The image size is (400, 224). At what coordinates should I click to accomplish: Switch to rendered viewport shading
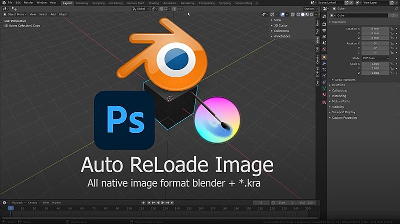pos(311,14)
